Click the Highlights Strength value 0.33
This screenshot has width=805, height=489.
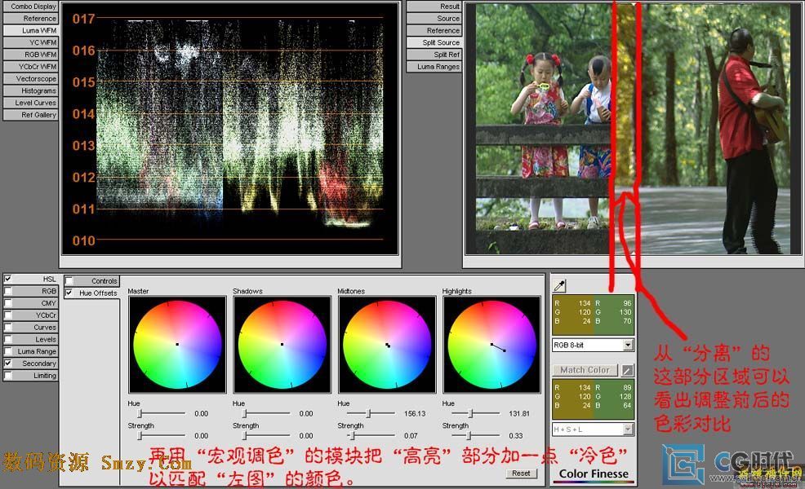(x=515, y=436)
